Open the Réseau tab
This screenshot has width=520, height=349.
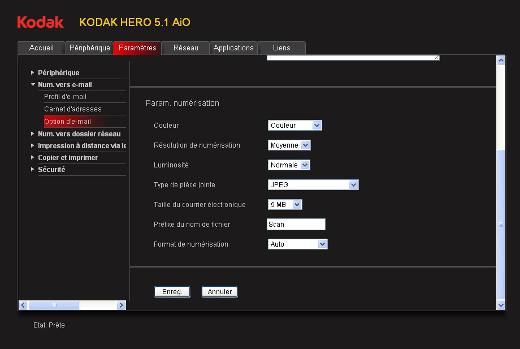(185, 48)
